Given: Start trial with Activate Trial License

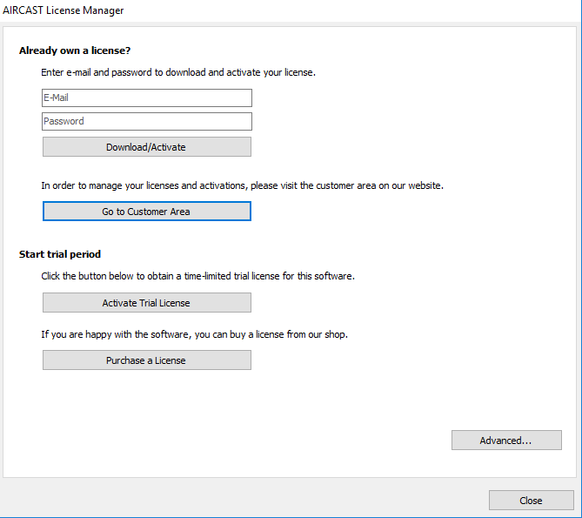Looking at the screenshot, I should coord(146,303).
